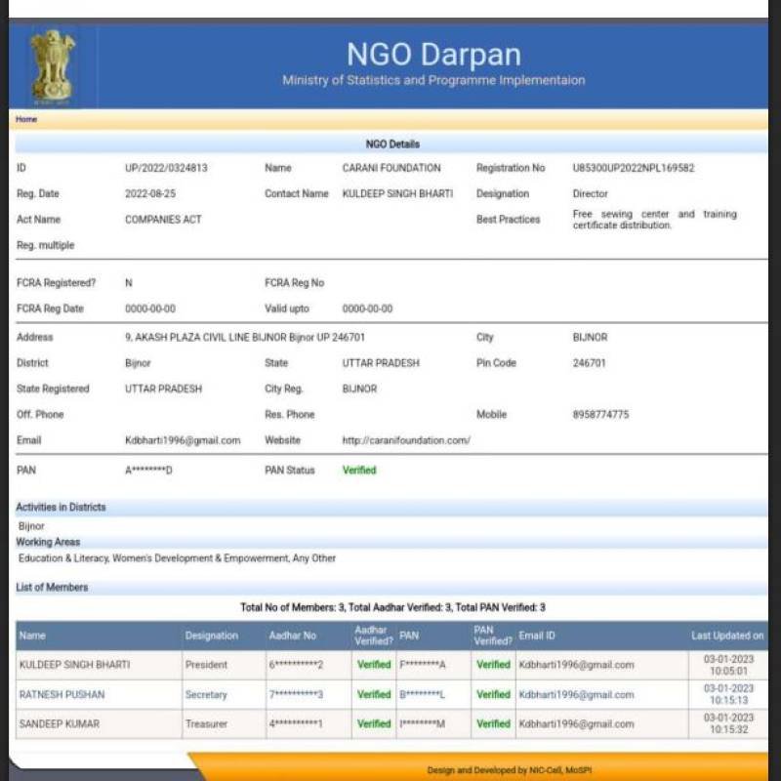Viewport: 781px width, 781px height.
Task: Click the COMPANIES ACT value
Action: [163, 220]
